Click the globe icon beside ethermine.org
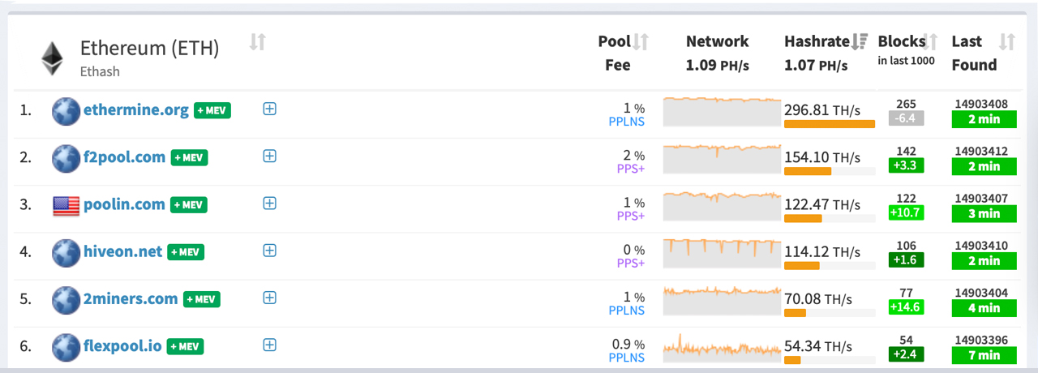The image size is (1038, 373). (66, 110)
